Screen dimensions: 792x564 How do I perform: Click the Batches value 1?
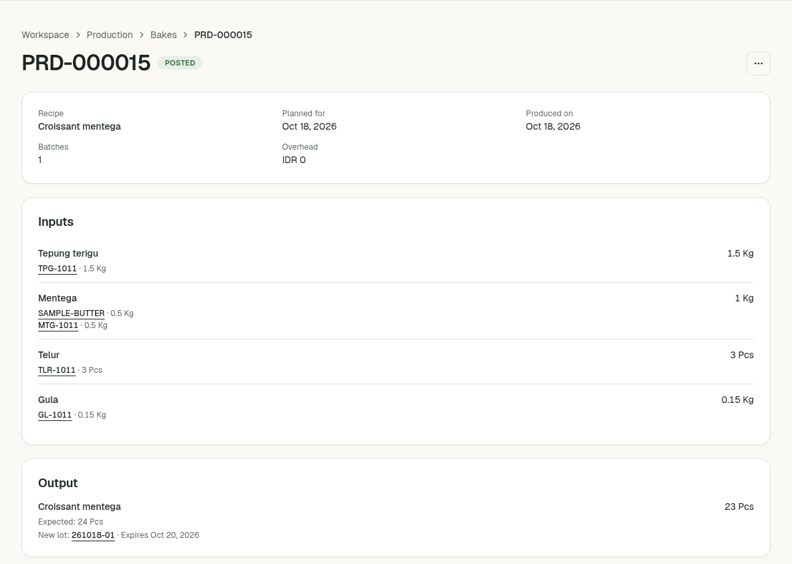(40, 160)
